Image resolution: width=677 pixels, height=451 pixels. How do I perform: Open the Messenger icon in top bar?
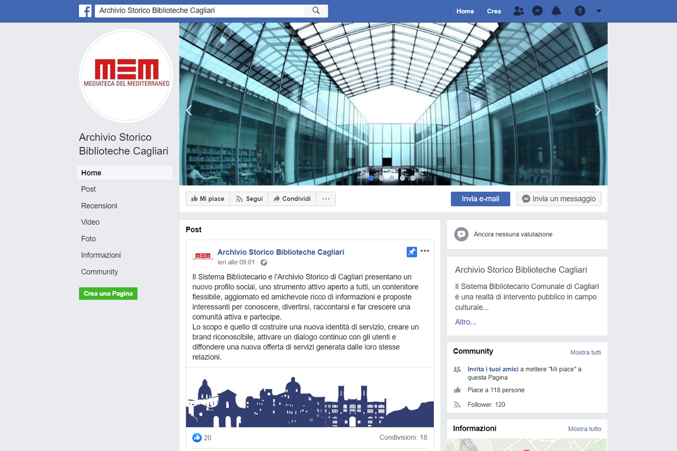pos(538,11)
